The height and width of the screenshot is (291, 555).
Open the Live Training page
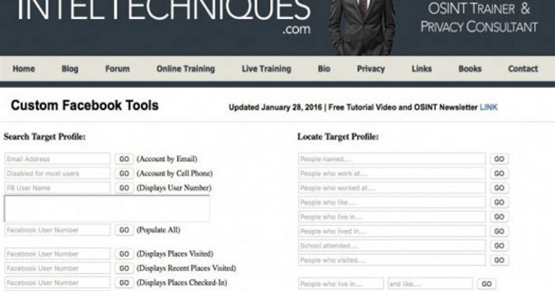click(266, 69)
